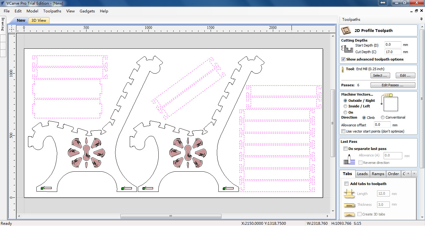Screen dimensions: 425x226
Task: Click the tab Thickness field
Action: point(383,205)
